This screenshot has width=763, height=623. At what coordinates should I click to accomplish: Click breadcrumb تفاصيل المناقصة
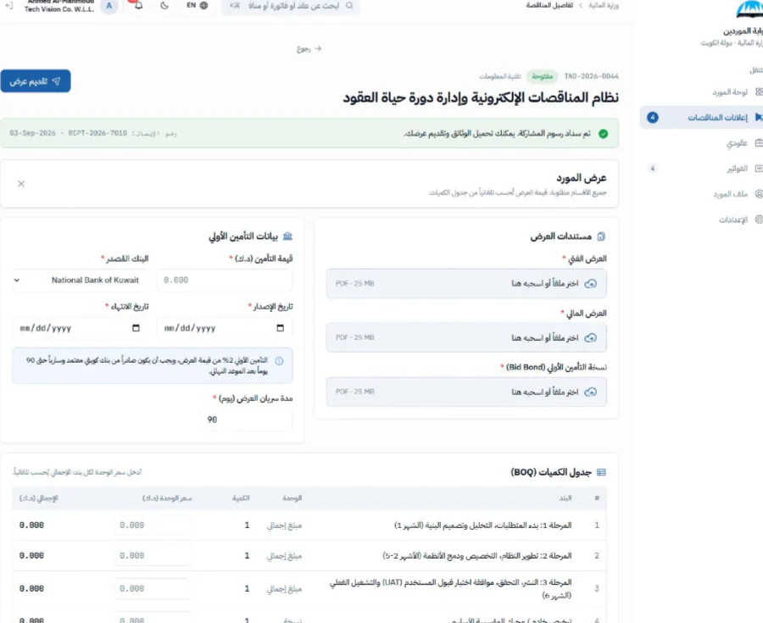click(x=549, y=5)
